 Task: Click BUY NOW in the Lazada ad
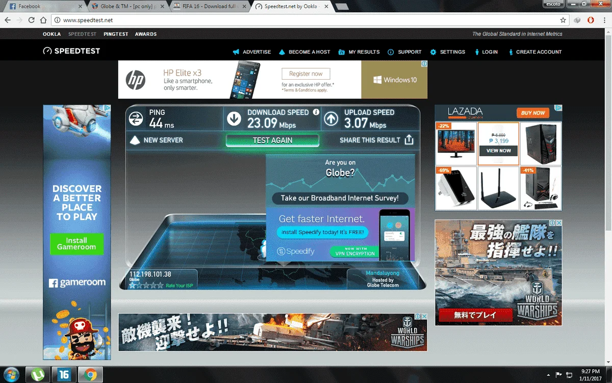coord(533,113)
